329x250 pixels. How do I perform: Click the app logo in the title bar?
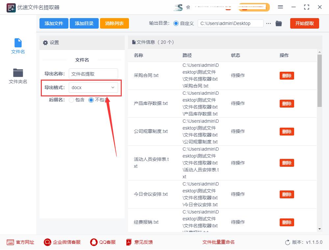[11, 7]
